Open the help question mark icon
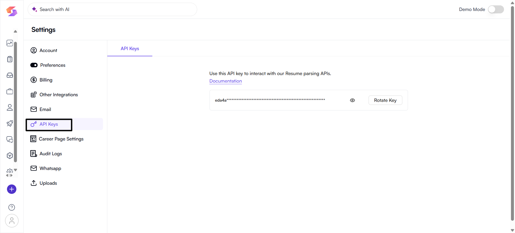The width and height of the screenshot is (515, 233). (x=12, y=207)
